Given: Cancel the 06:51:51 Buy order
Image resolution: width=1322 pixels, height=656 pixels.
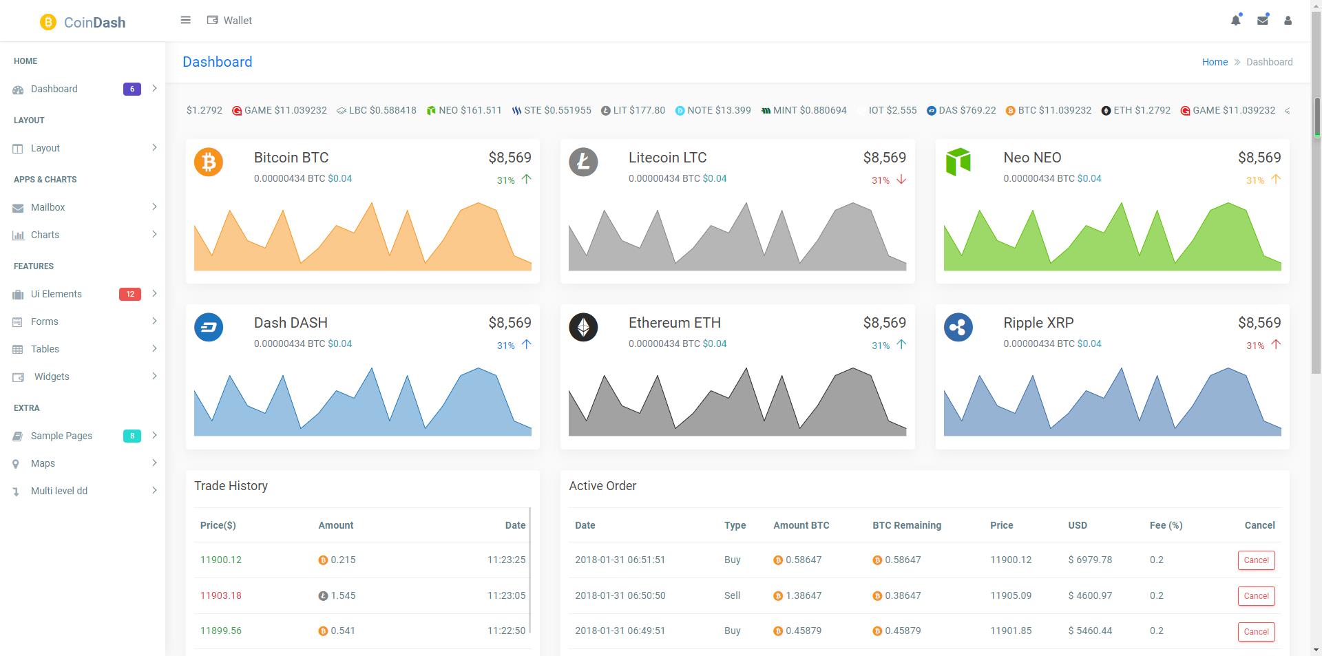Looking at the screenshot, I should [1256, 560].
